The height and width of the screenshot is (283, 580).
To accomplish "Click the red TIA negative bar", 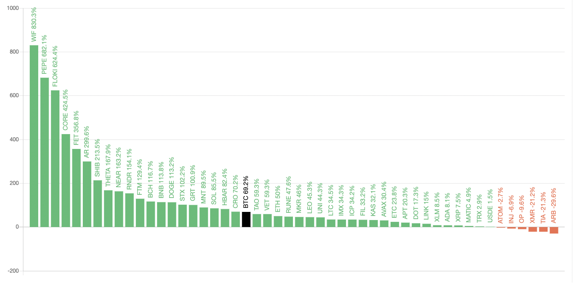I will [x=543, y=229].
